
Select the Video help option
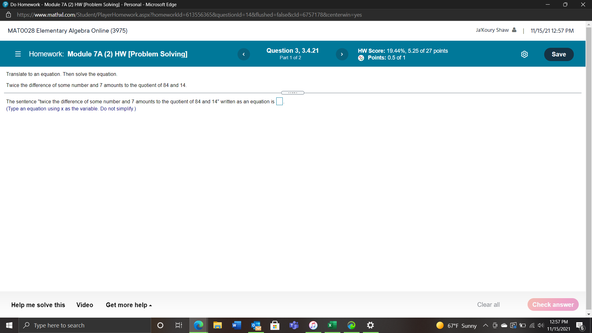tap(84, 305)
